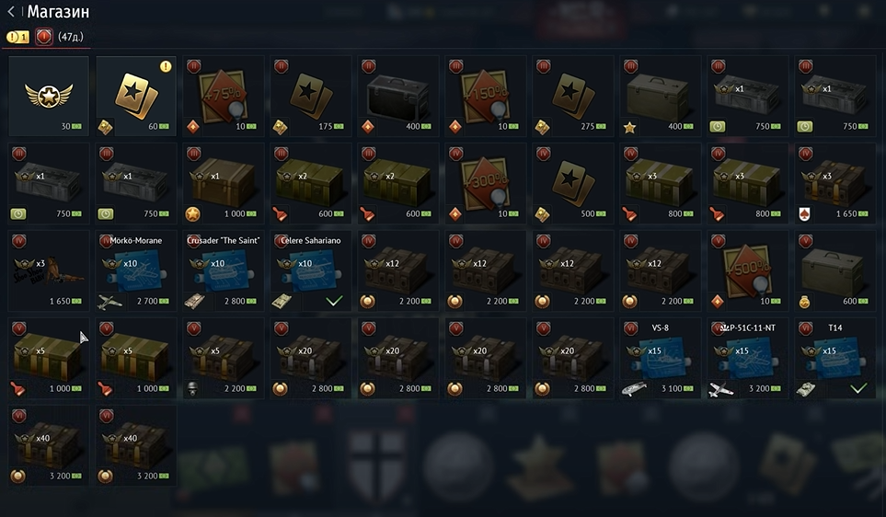This screenshot has height=517, width=886.
Task: Go back using the arrow beside Магазин
Action: pos(11,11)
